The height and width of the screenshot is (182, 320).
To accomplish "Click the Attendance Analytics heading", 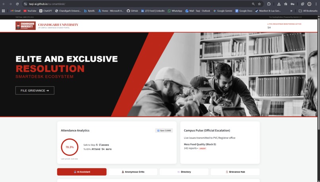I will [75, 130].
